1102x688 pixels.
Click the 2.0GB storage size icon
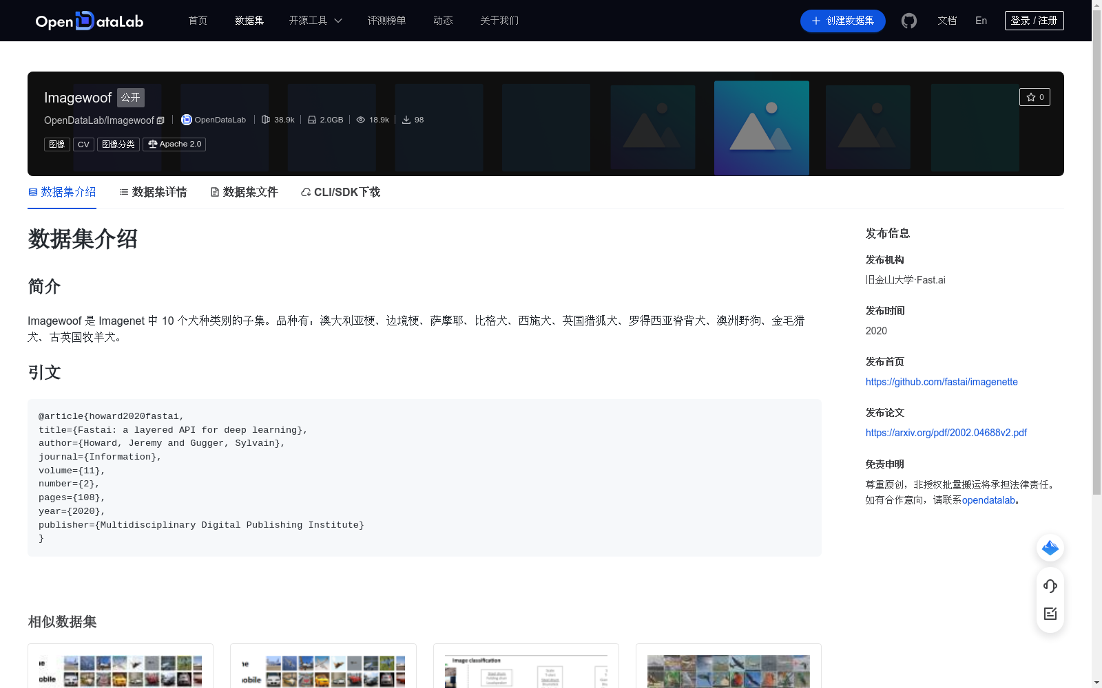[312, 120]
